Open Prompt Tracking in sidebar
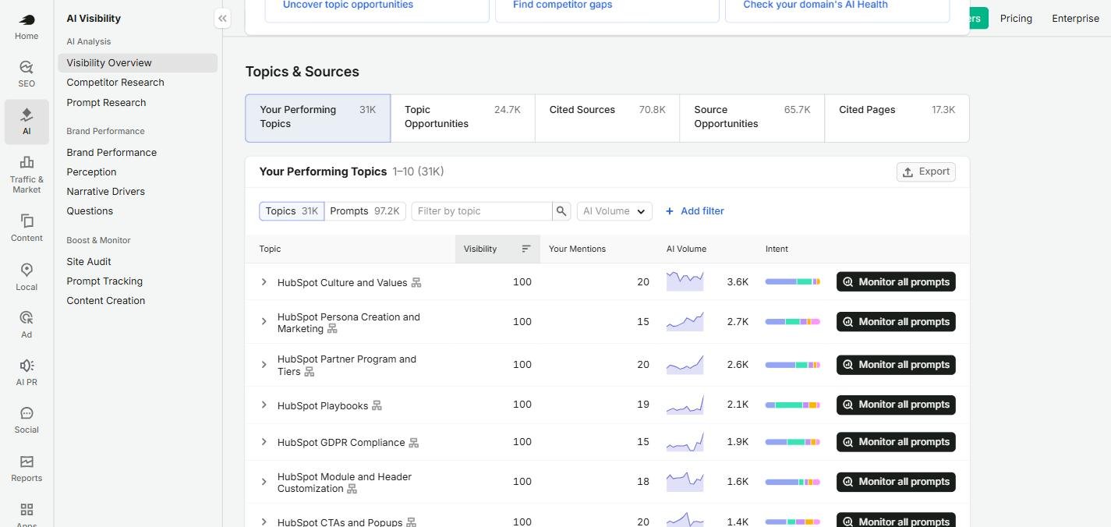The height and width of the screenshot is (527, 1111). click(104, 281)
